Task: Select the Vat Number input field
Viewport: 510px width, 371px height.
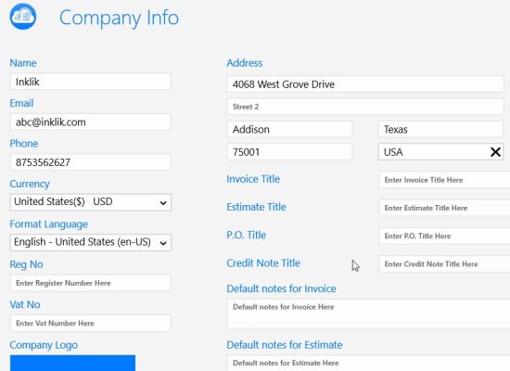Action: [x=91, y=323]
